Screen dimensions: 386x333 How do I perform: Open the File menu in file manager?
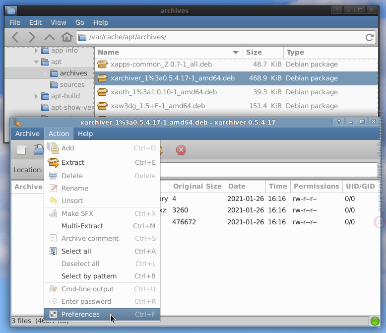pyautogui.click(x=15, y=22)
